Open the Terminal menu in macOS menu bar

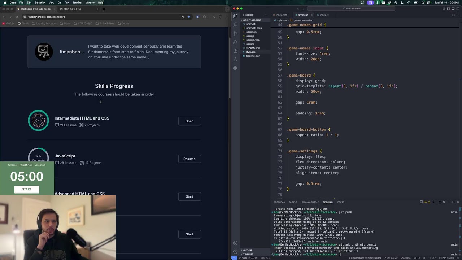pos(77,3)
